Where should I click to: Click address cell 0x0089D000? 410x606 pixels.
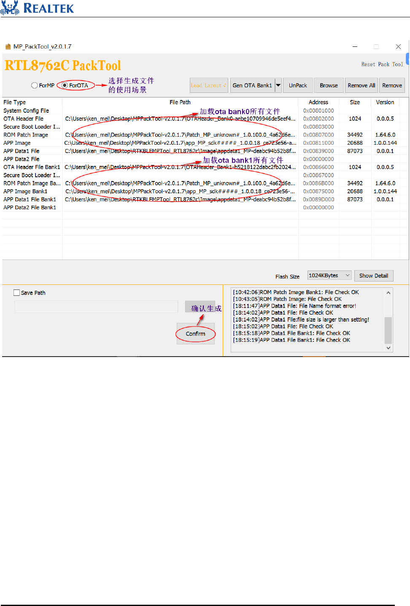point(318,199)
